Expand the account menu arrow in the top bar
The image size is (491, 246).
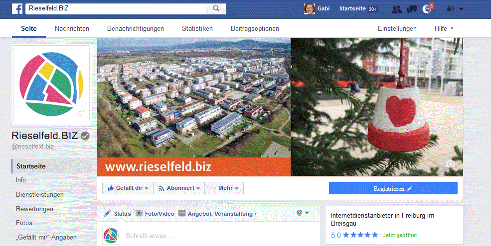(461, 9)
